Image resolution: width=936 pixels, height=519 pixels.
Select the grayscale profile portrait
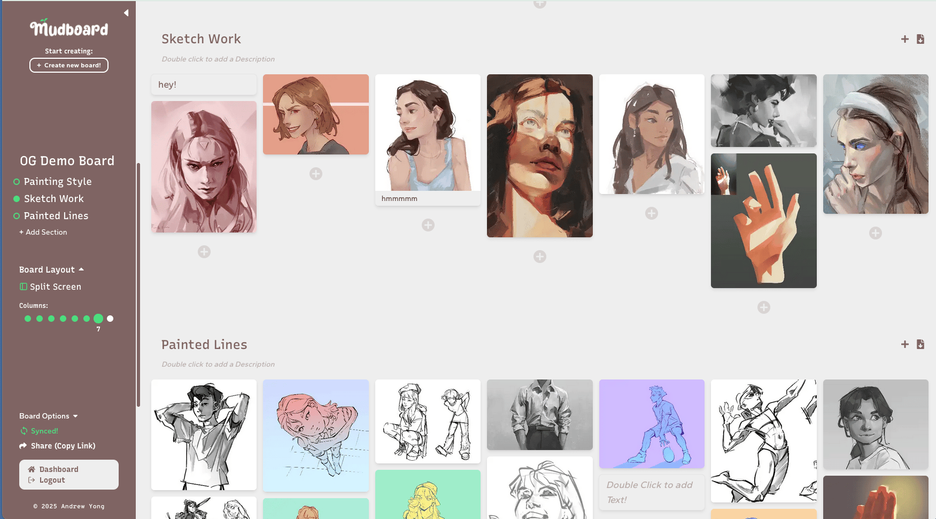pos(764,111)
